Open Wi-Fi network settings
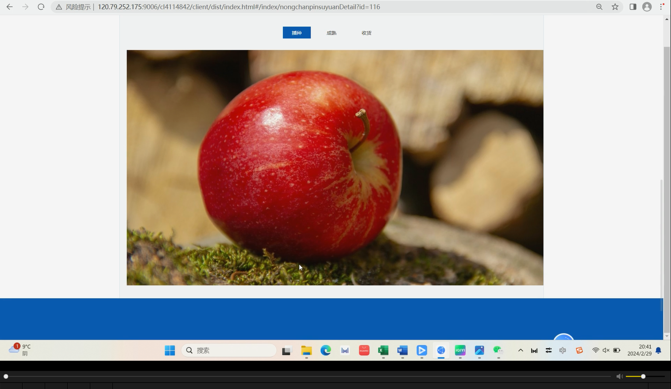The image size is (671, 389). tap(596, 351)
